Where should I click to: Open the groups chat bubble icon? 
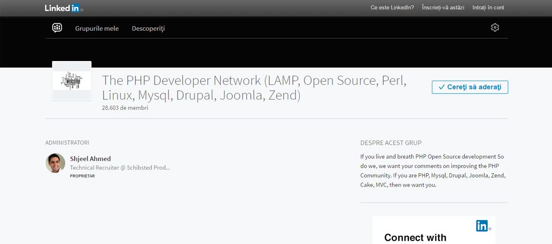click(x=57, y=28)
